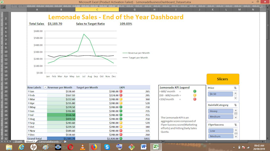The height and width of the screenshot is (151, 270).
Task: Expand the Nov row in pivot table
Action: click(29, 131)
